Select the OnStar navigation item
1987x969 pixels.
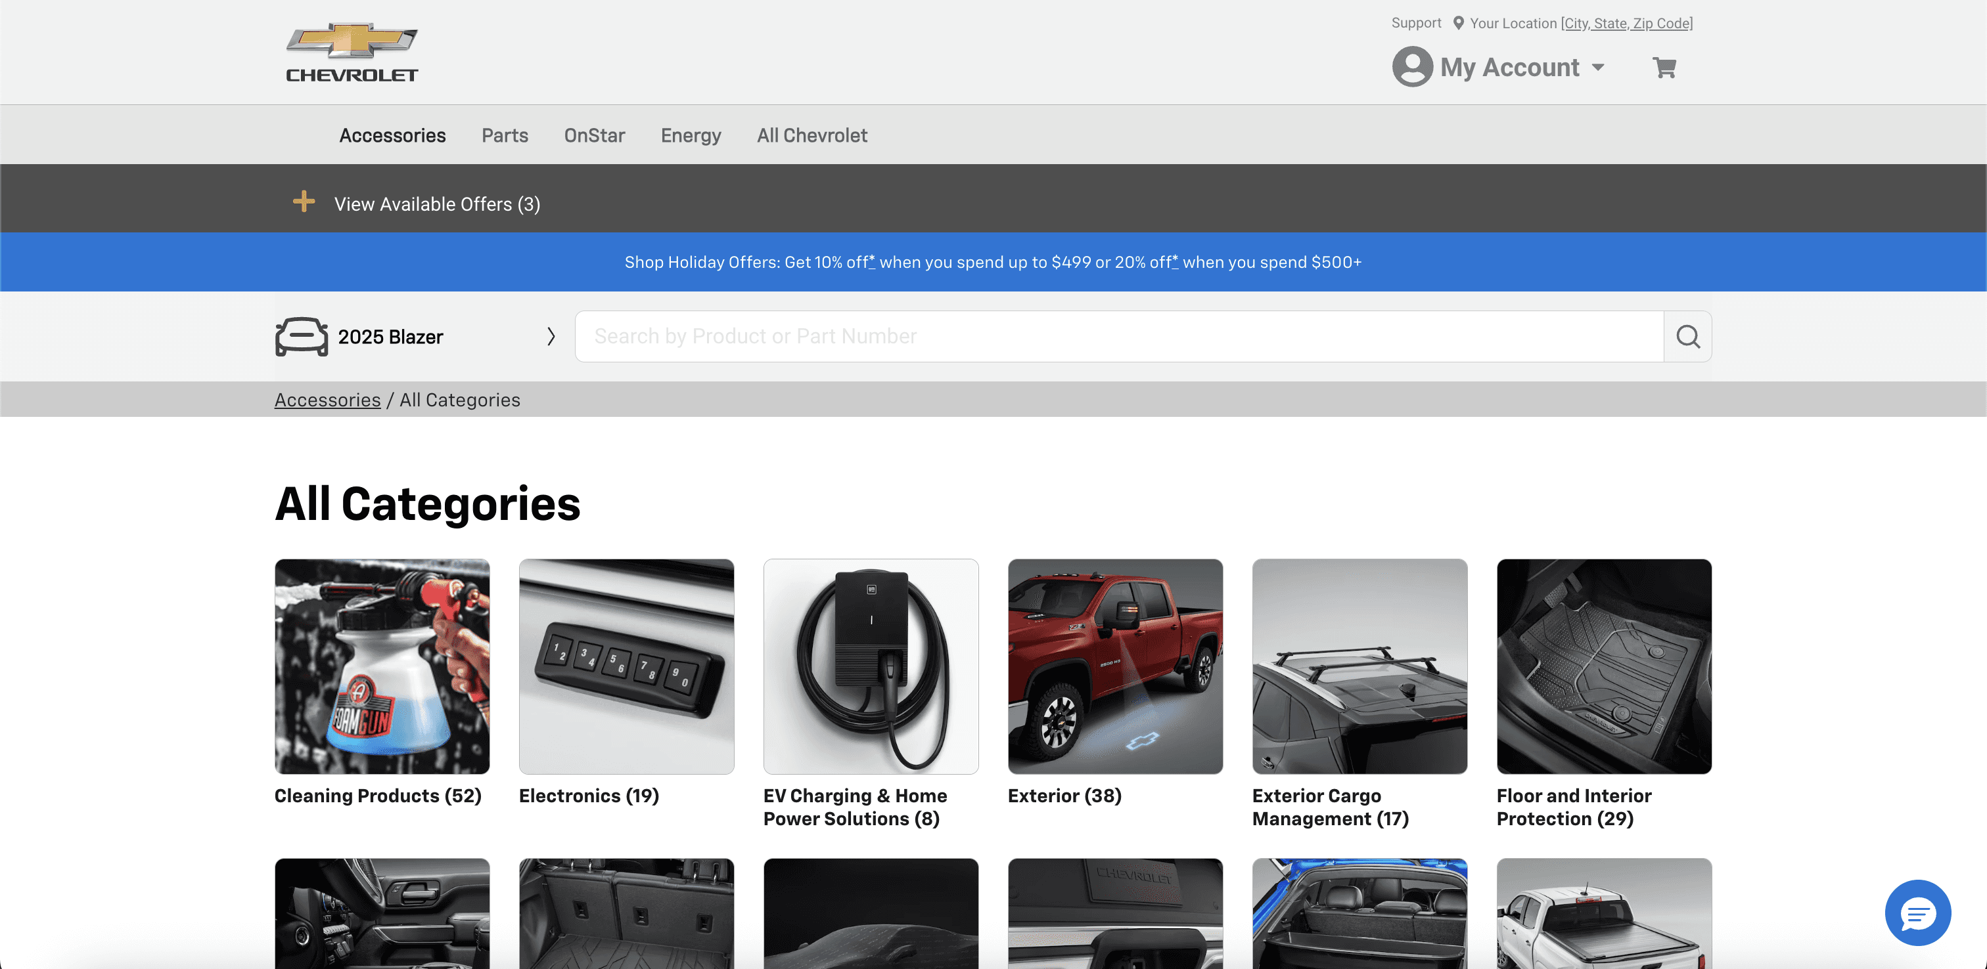pyautogui.click(x=594, y=136)
